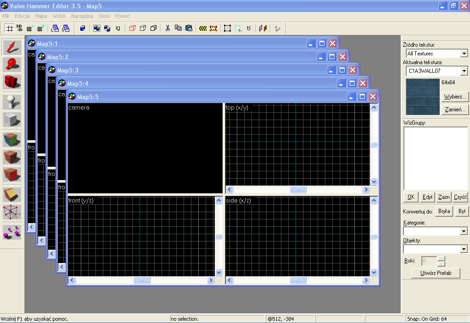Toggle select-by-handles mode
Viewport: 470px width, 323px height.
click(x=228, y=28)
